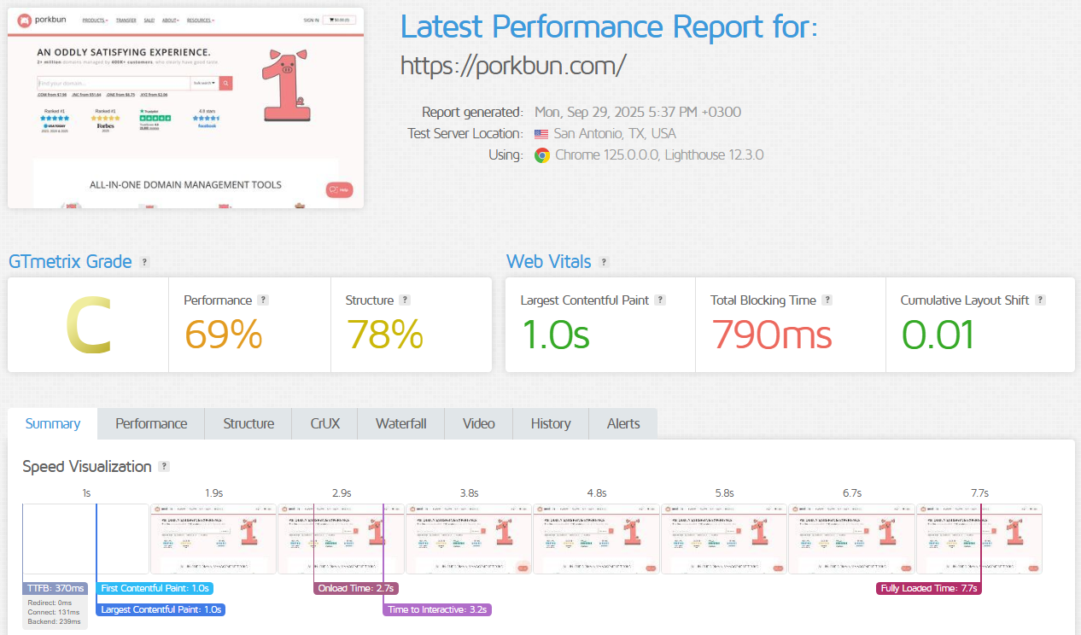1081x635 pixels.
Task: Click the 1.0s Largest Contentful Paint value
Action: point(555,335)
